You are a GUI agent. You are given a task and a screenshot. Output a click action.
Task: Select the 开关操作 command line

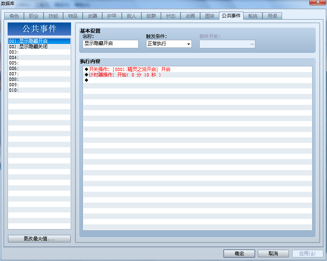(x=198, y=69)
